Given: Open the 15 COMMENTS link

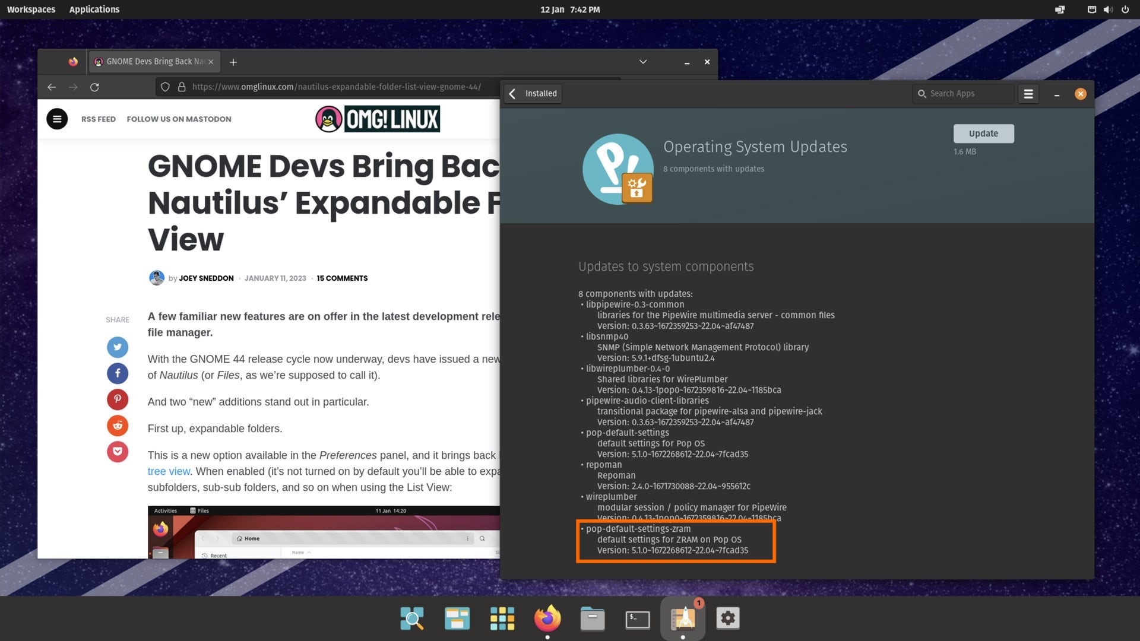Looking at the screenshot, I should (x=342, y=278).
